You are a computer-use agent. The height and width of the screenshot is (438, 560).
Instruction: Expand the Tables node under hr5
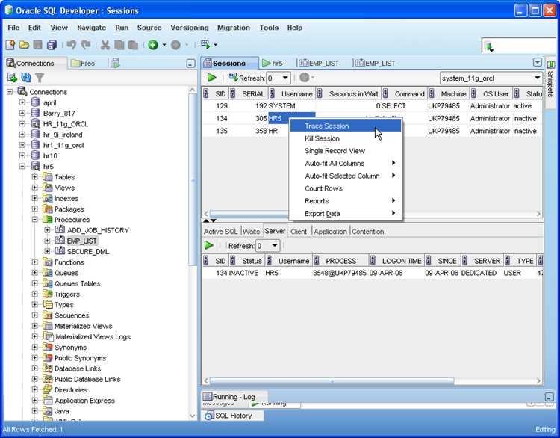tap(34, 177)
